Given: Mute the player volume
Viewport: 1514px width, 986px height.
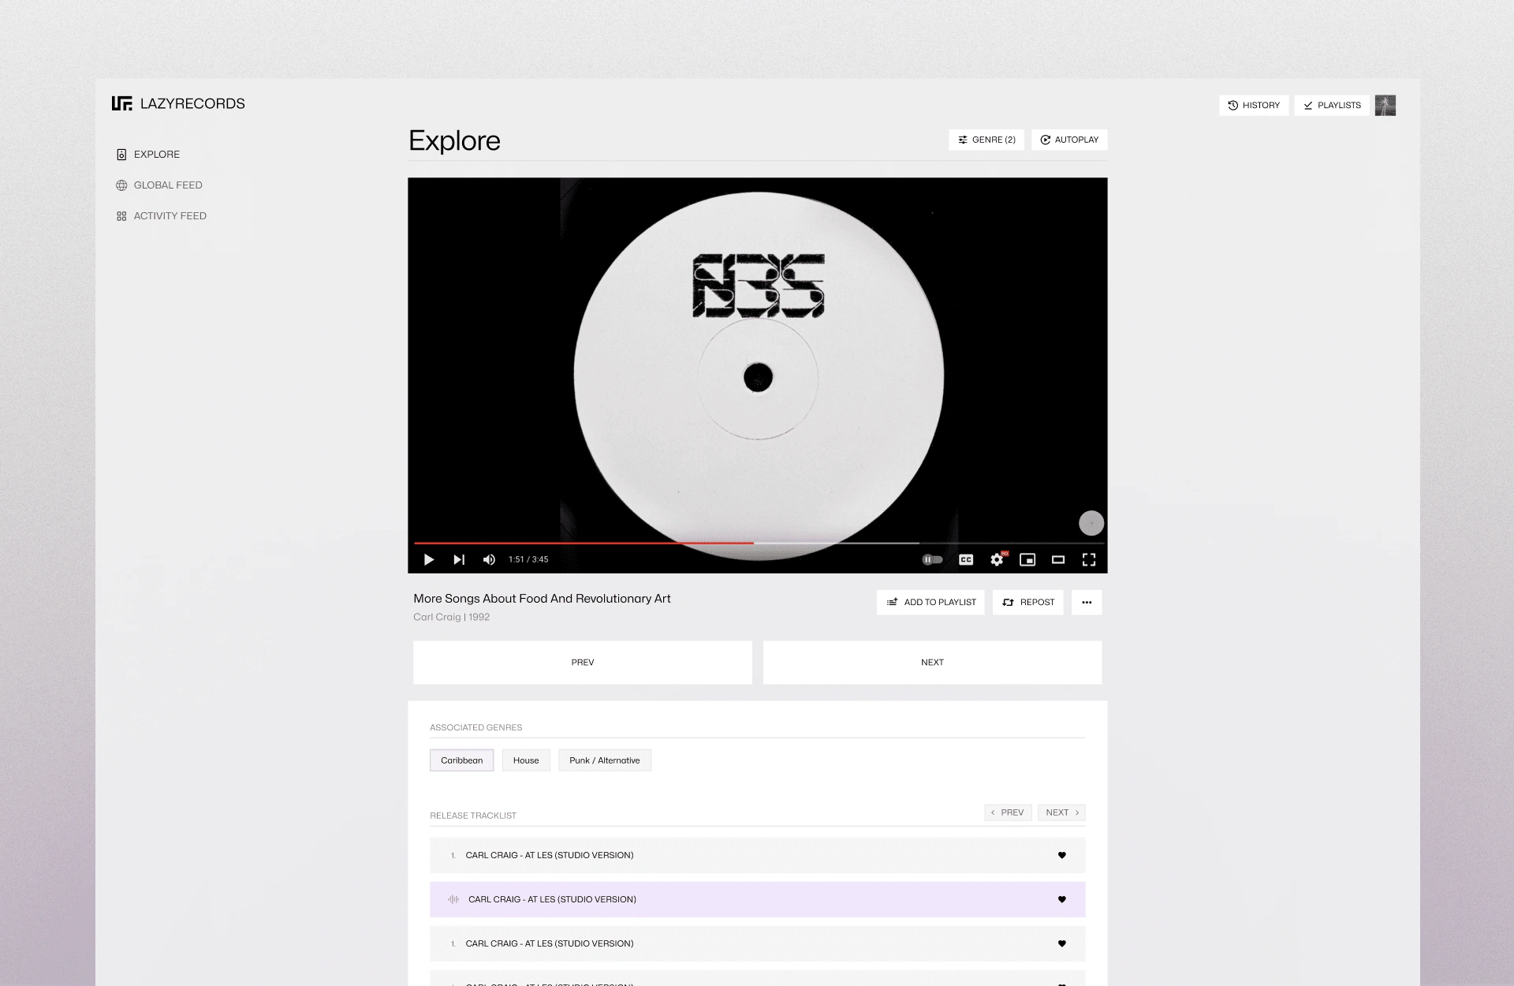Looking at the screenshot, I should [x=489, y=559].
